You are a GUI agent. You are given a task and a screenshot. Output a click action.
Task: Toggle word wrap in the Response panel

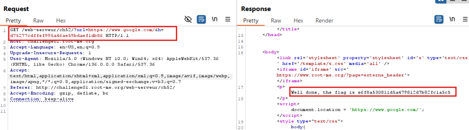(439, 19)
